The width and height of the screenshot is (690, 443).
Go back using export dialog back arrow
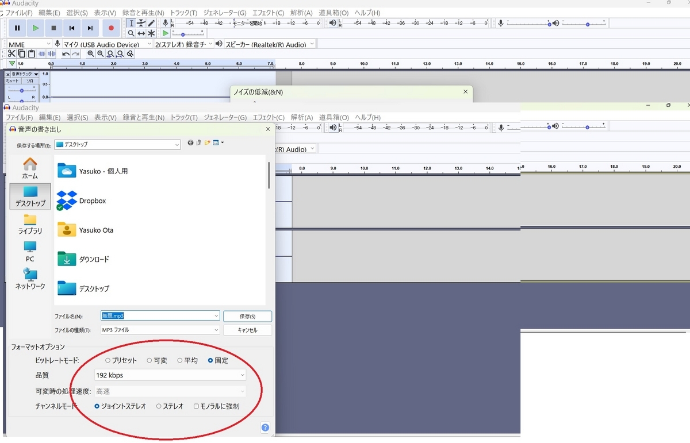coord(191,142)
